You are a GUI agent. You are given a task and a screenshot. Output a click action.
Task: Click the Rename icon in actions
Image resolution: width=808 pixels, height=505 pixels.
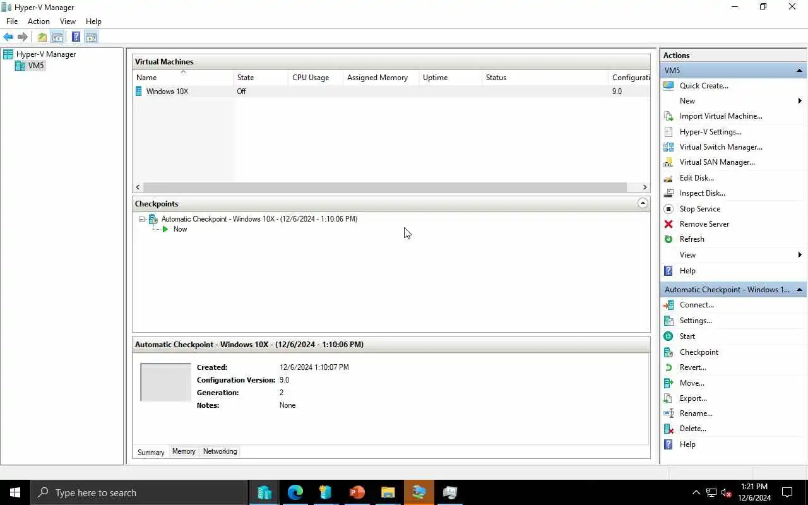(x=668, y=413)
